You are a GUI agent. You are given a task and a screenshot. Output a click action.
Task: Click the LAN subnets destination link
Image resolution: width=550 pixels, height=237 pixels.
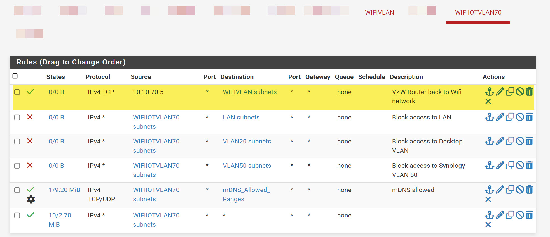[x=241, y=118]
